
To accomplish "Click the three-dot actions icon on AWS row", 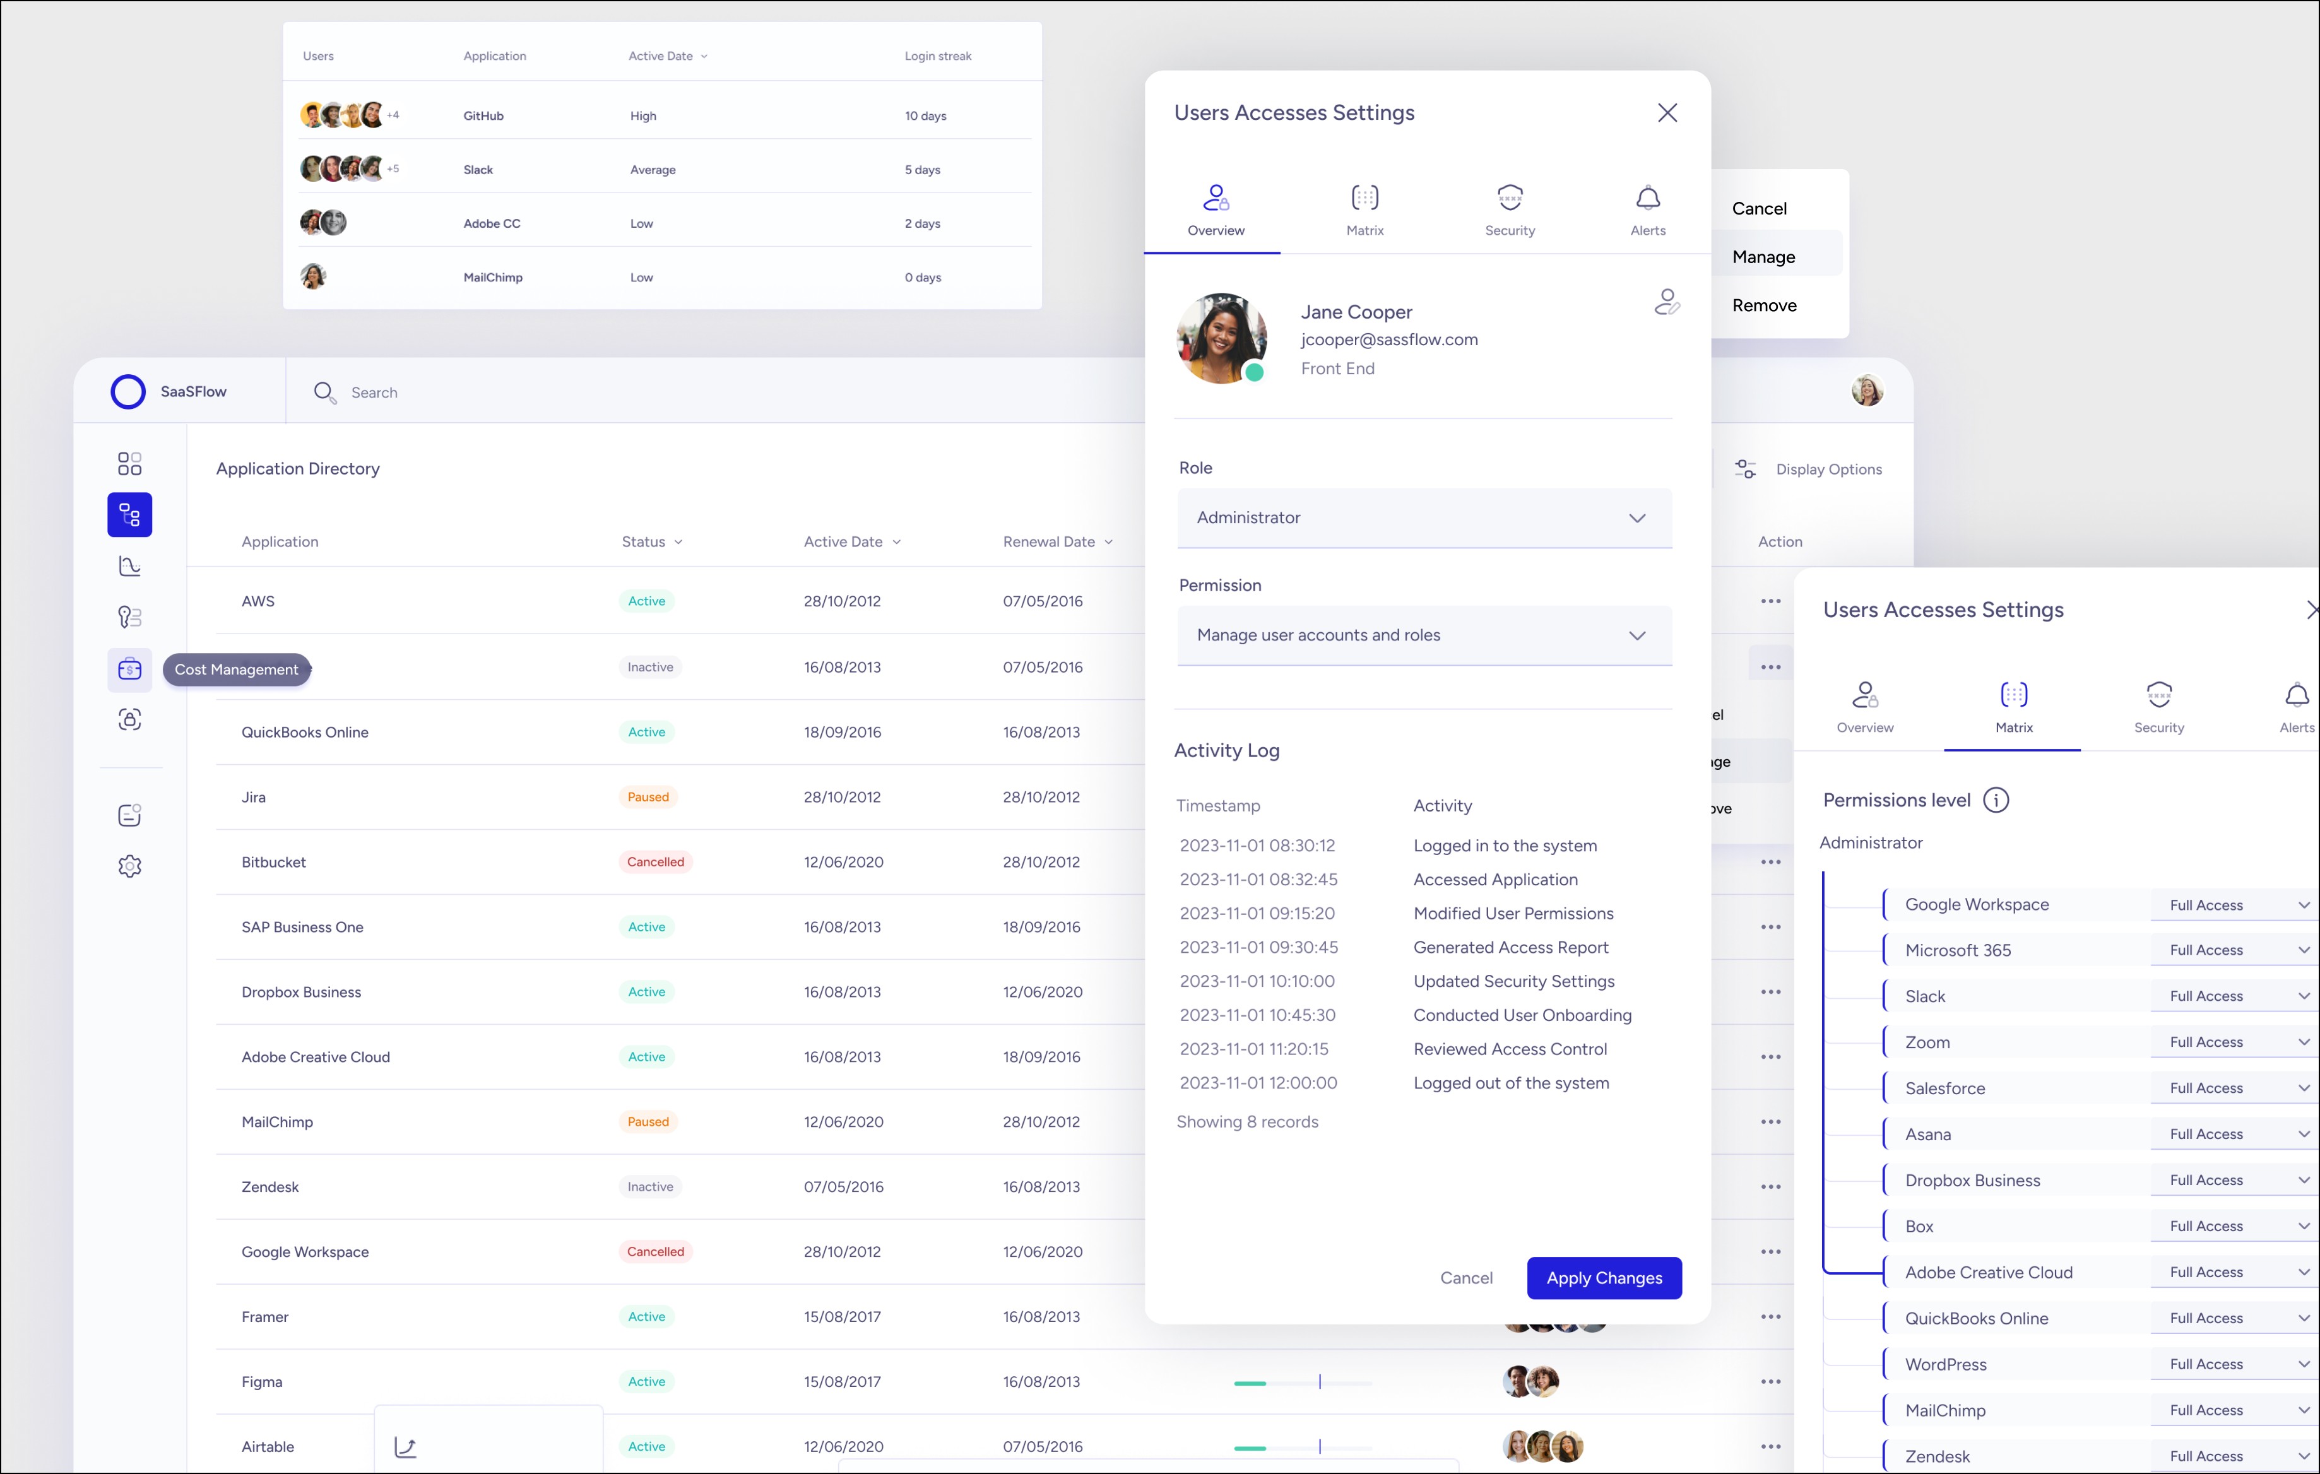I will 1770,600.
